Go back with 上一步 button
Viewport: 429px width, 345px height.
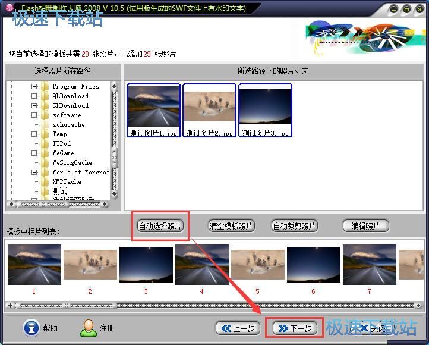tap(238, 328)
